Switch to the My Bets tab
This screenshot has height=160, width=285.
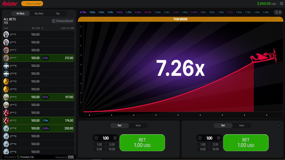click(39, 14)
